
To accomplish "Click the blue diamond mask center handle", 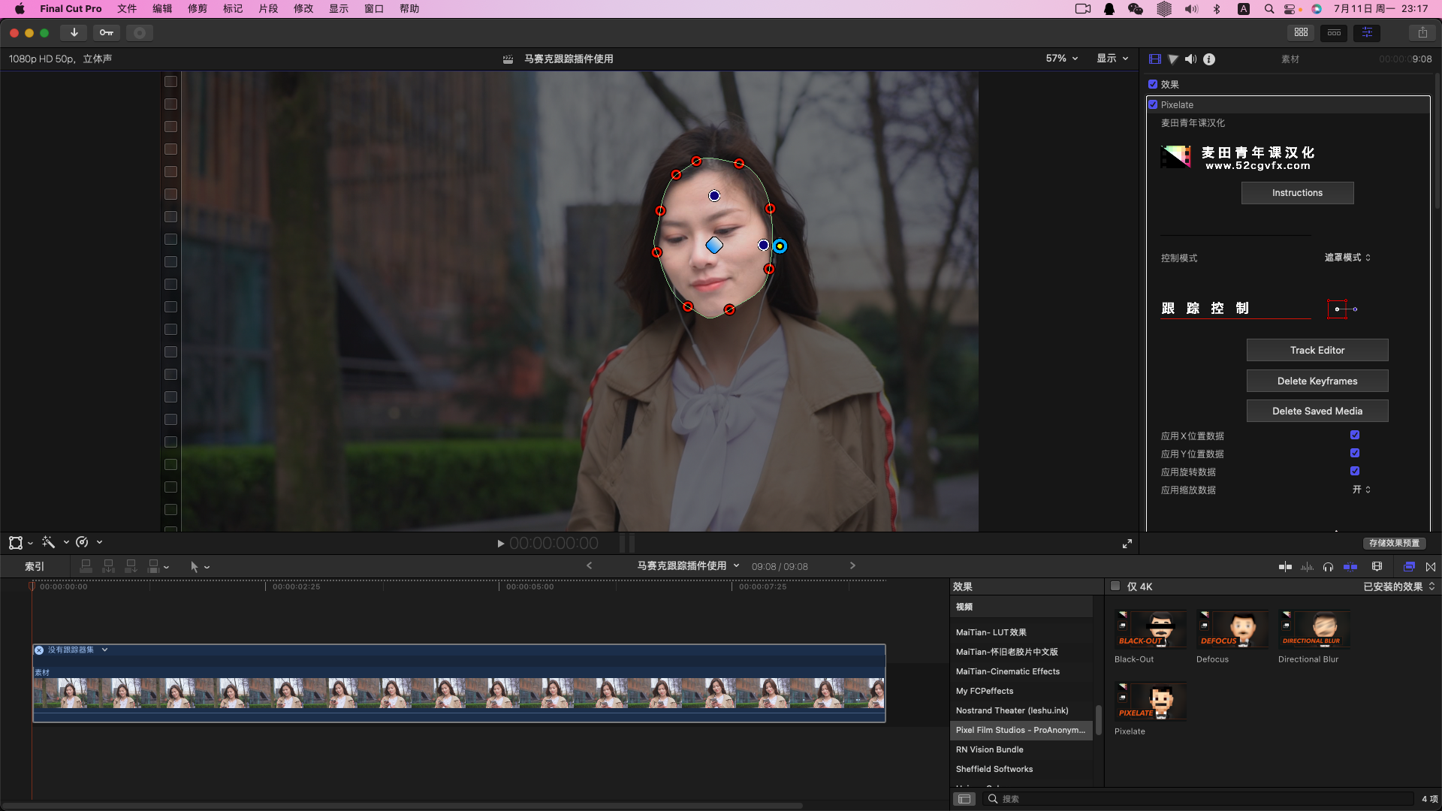I will (714, 245).
